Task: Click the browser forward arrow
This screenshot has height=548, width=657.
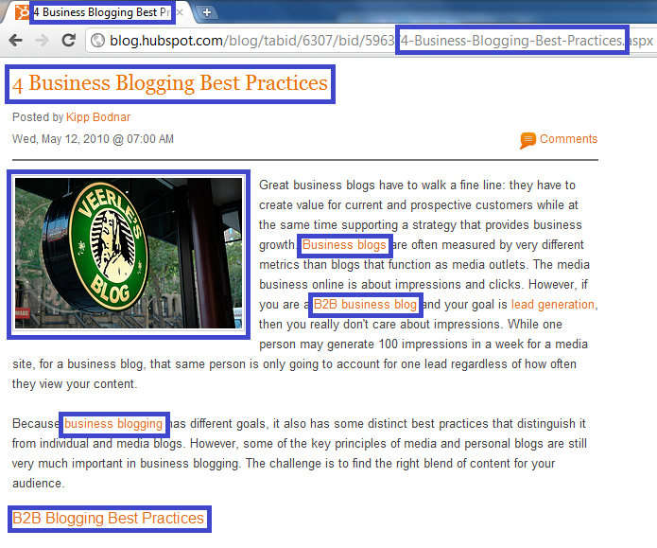Action: tap(42, 41)
